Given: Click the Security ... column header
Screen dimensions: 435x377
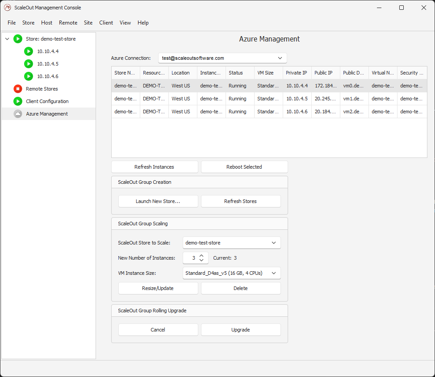Looking at the screenshot, I should (412, 73).
